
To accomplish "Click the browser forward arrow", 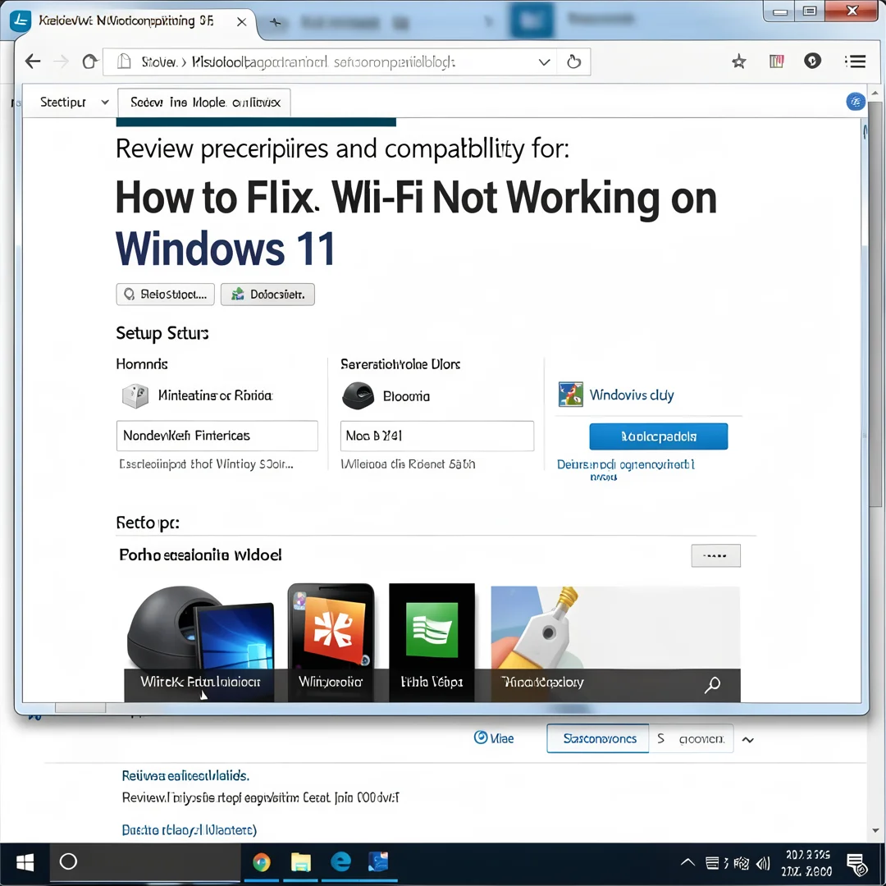I will pos(61,61).
